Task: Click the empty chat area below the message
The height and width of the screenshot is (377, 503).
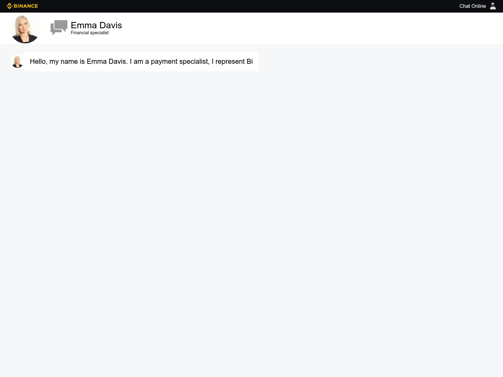Action: 251,220
